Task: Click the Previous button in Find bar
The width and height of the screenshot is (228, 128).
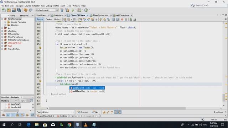Action: (83, 112)
